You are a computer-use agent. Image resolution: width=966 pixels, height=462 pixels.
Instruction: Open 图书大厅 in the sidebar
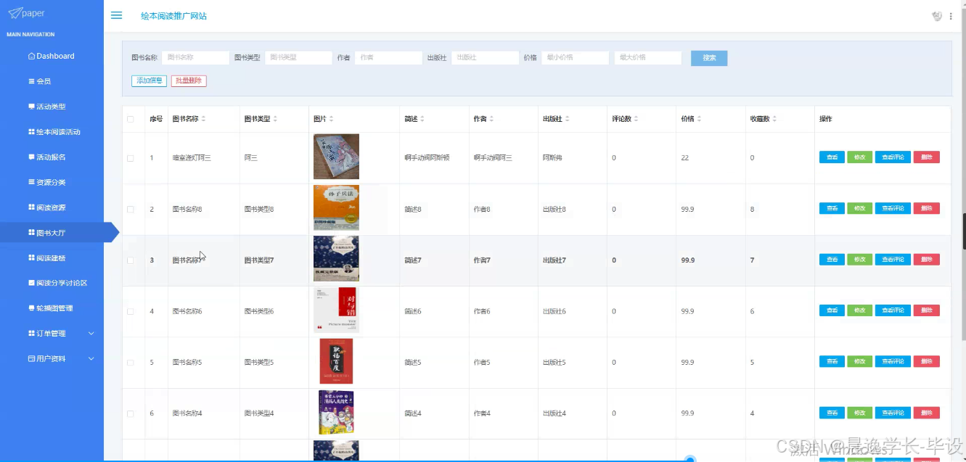coord(52,233)
